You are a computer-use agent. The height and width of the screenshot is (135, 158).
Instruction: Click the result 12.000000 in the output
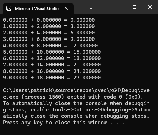point(84,46)
